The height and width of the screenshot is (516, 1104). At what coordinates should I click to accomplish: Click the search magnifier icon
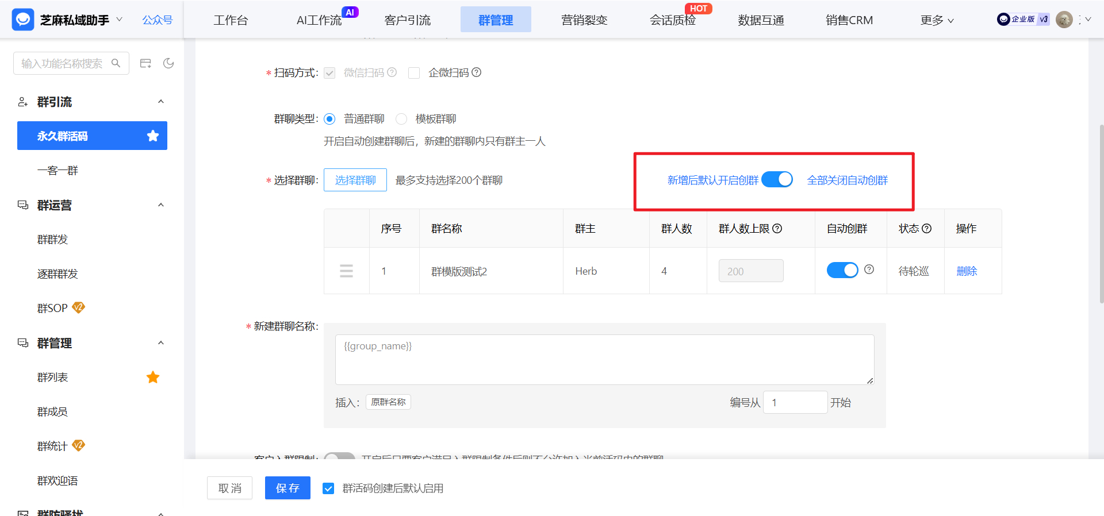pos(116,63)
